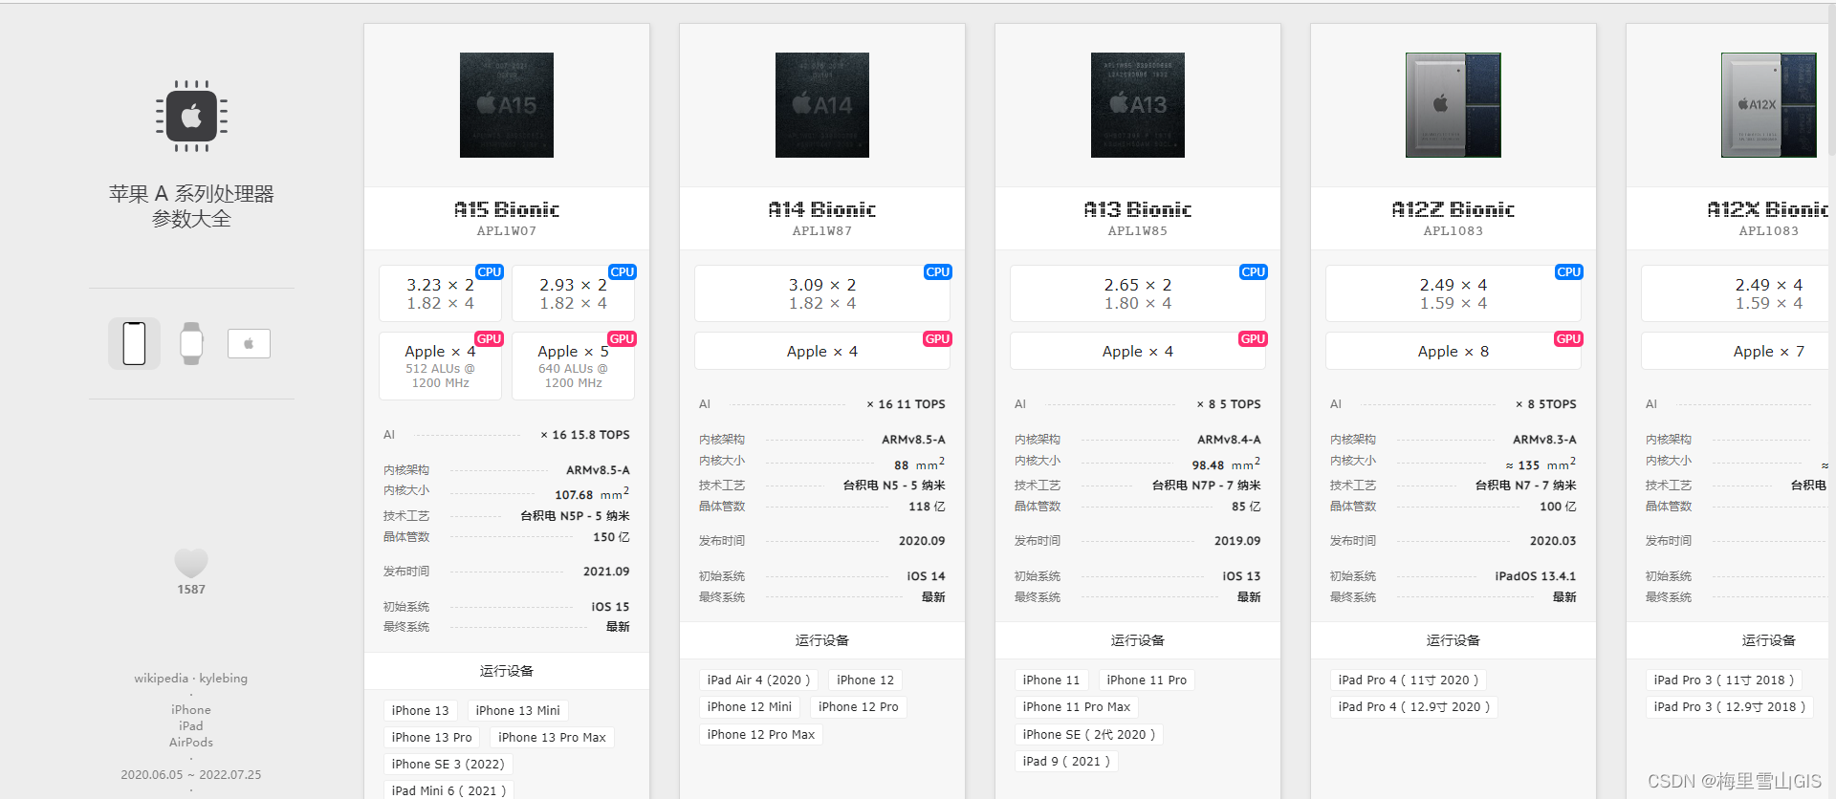Click the GPU badge on A13 card
Viewport: 1836px width, 799px height.
[1254, 339]
